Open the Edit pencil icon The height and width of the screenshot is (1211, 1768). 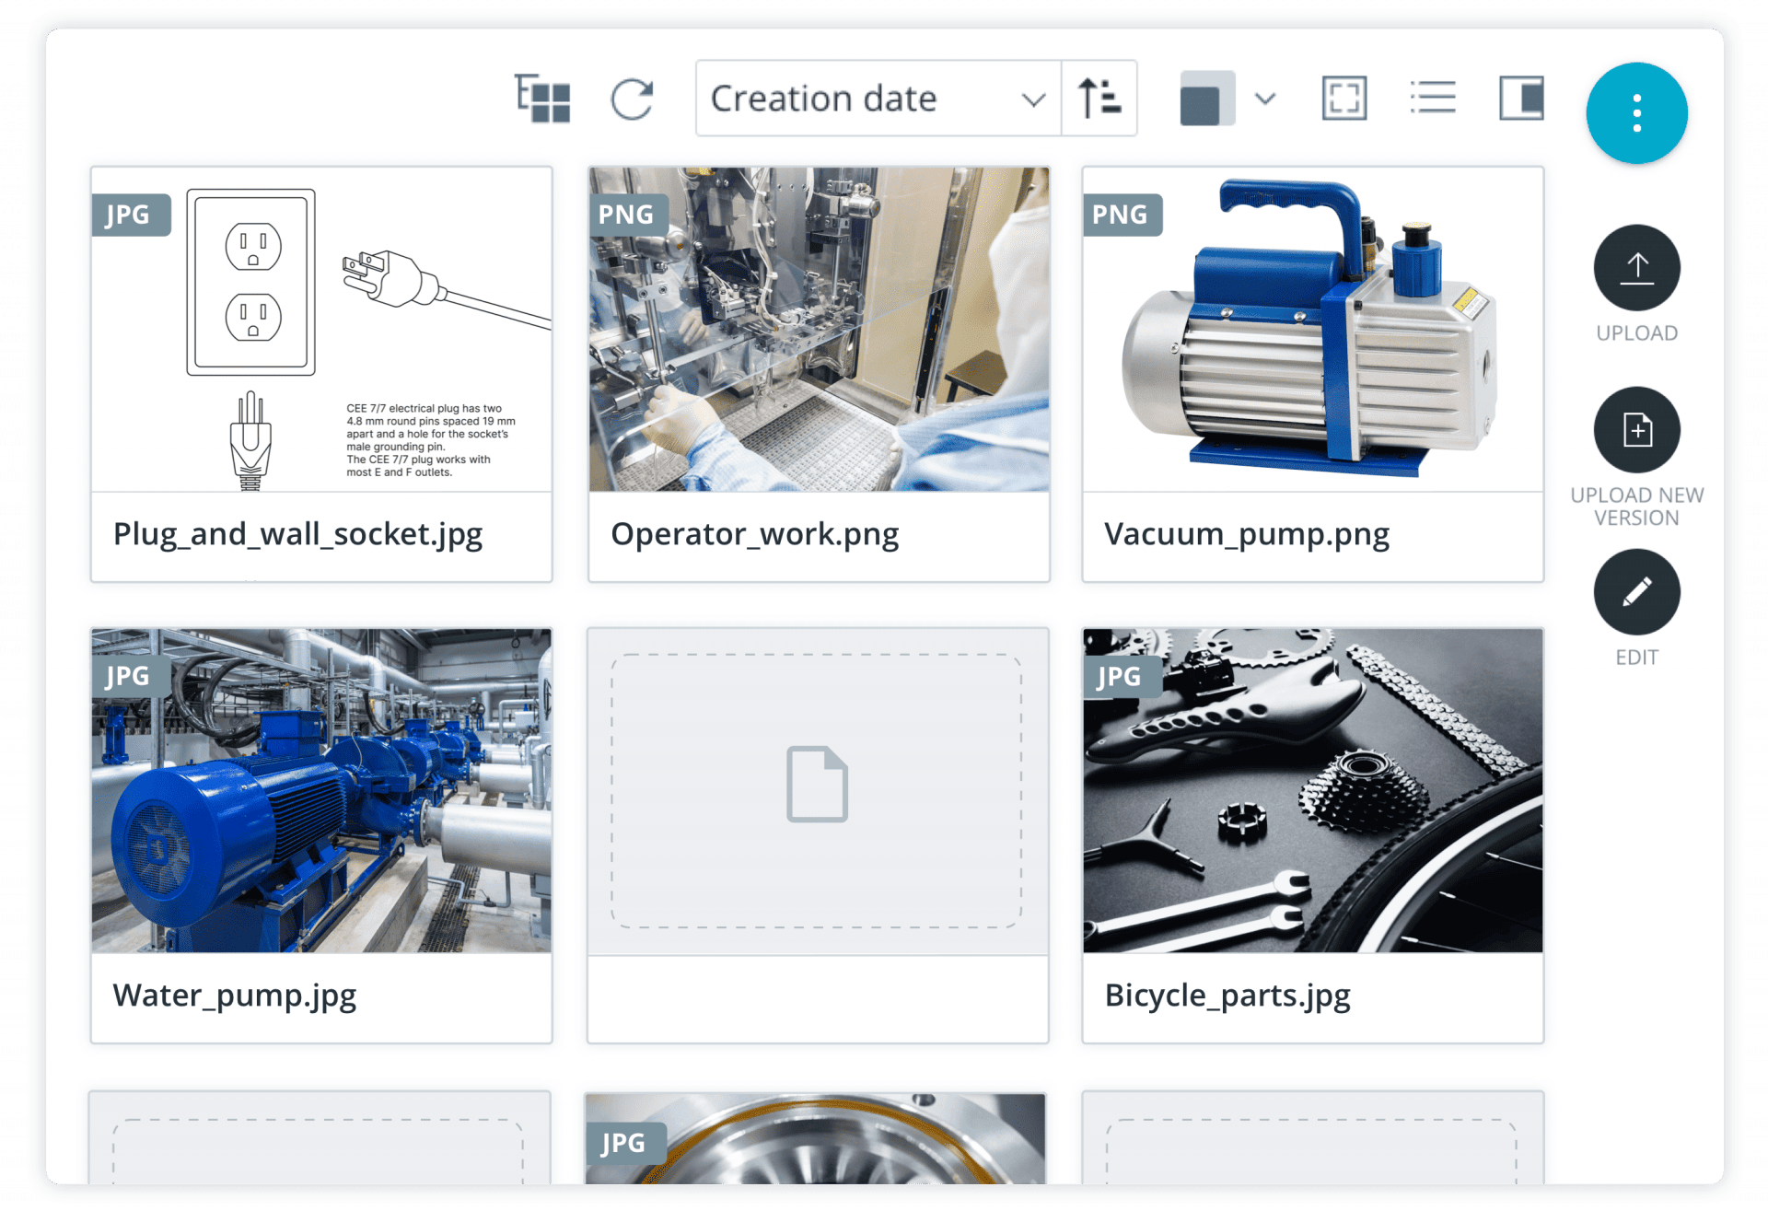(x=1636, y=591)
